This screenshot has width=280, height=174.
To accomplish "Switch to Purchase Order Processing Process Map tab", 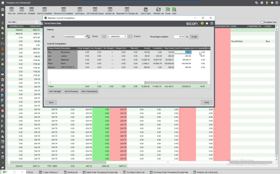I will [x=169, y=172].
